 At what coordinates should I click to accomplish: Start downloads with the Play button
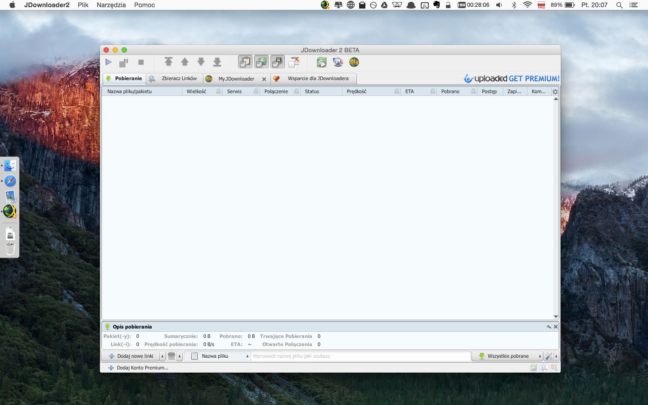pos(108,62)
